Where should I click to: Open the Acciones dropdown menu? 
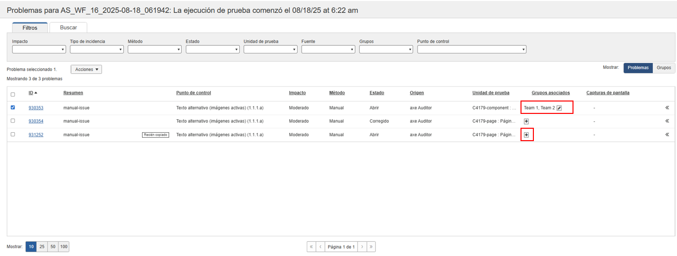[x=86, y=69]
